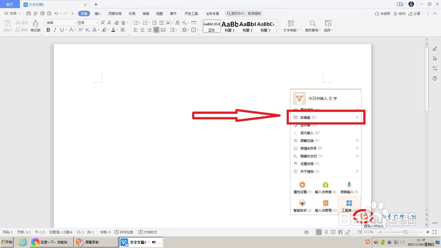This screenshot has width=441, height=248.
Task: Open 智能助手 in Sogou panel
Action: click(302, 206)
